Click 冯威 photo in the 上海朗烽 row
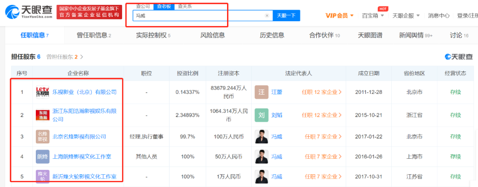The height and width of the screenshot is (187, 478). tap(262, 157)
